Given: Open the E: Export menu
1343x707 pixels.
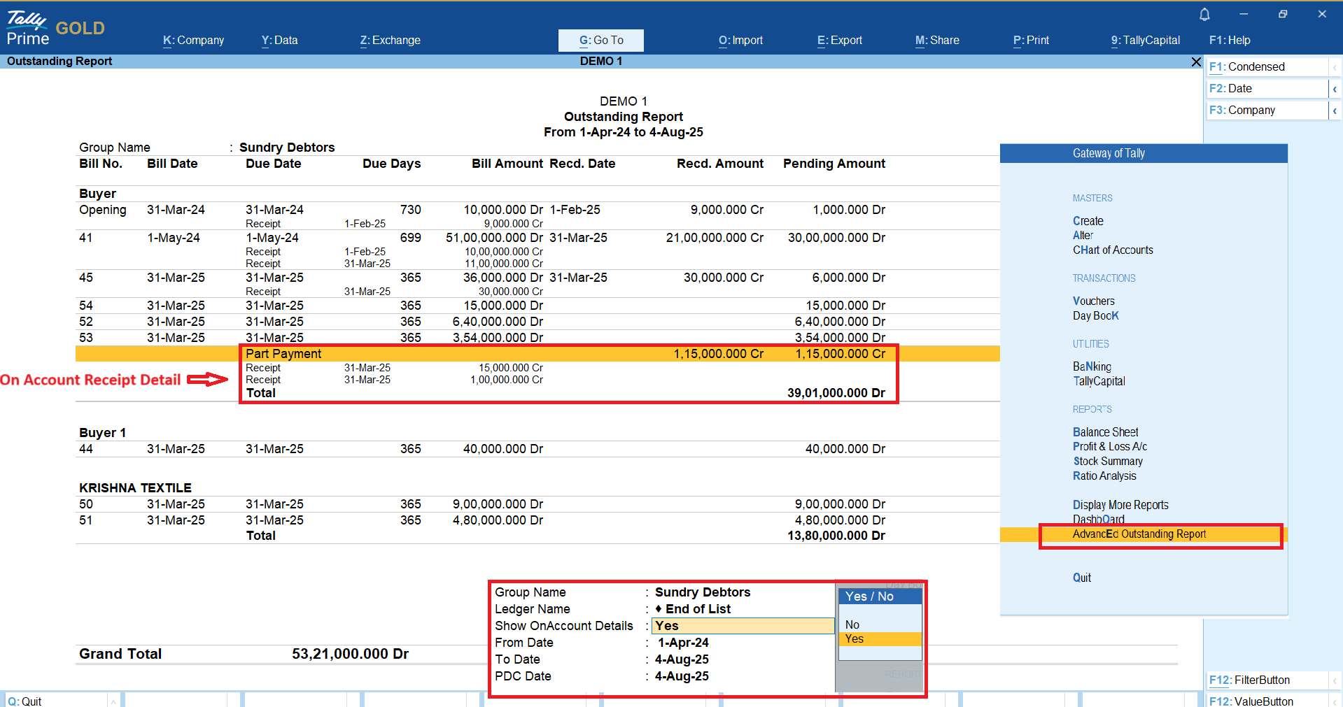Looking at the screenshot, I should pos(839,41).
